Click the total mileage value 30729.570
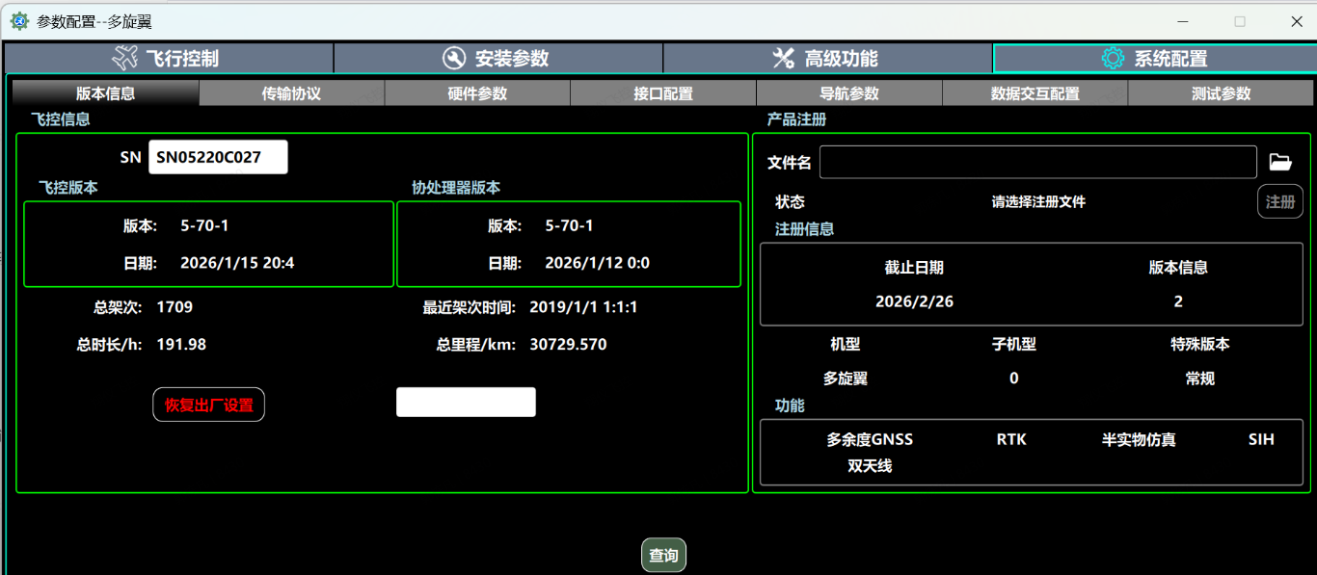This screenshot has width=1317, height=575. point(568,344)
